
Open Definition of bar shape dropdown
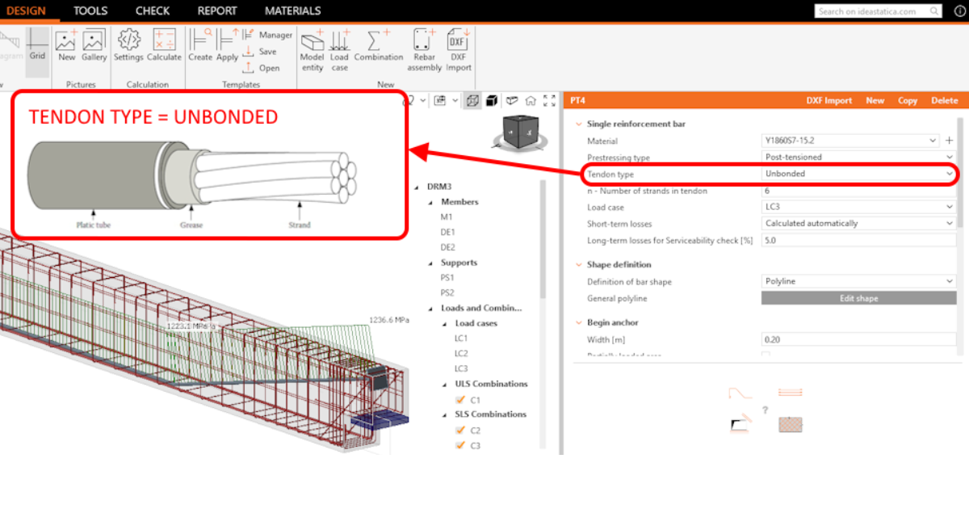click(858, 281)
